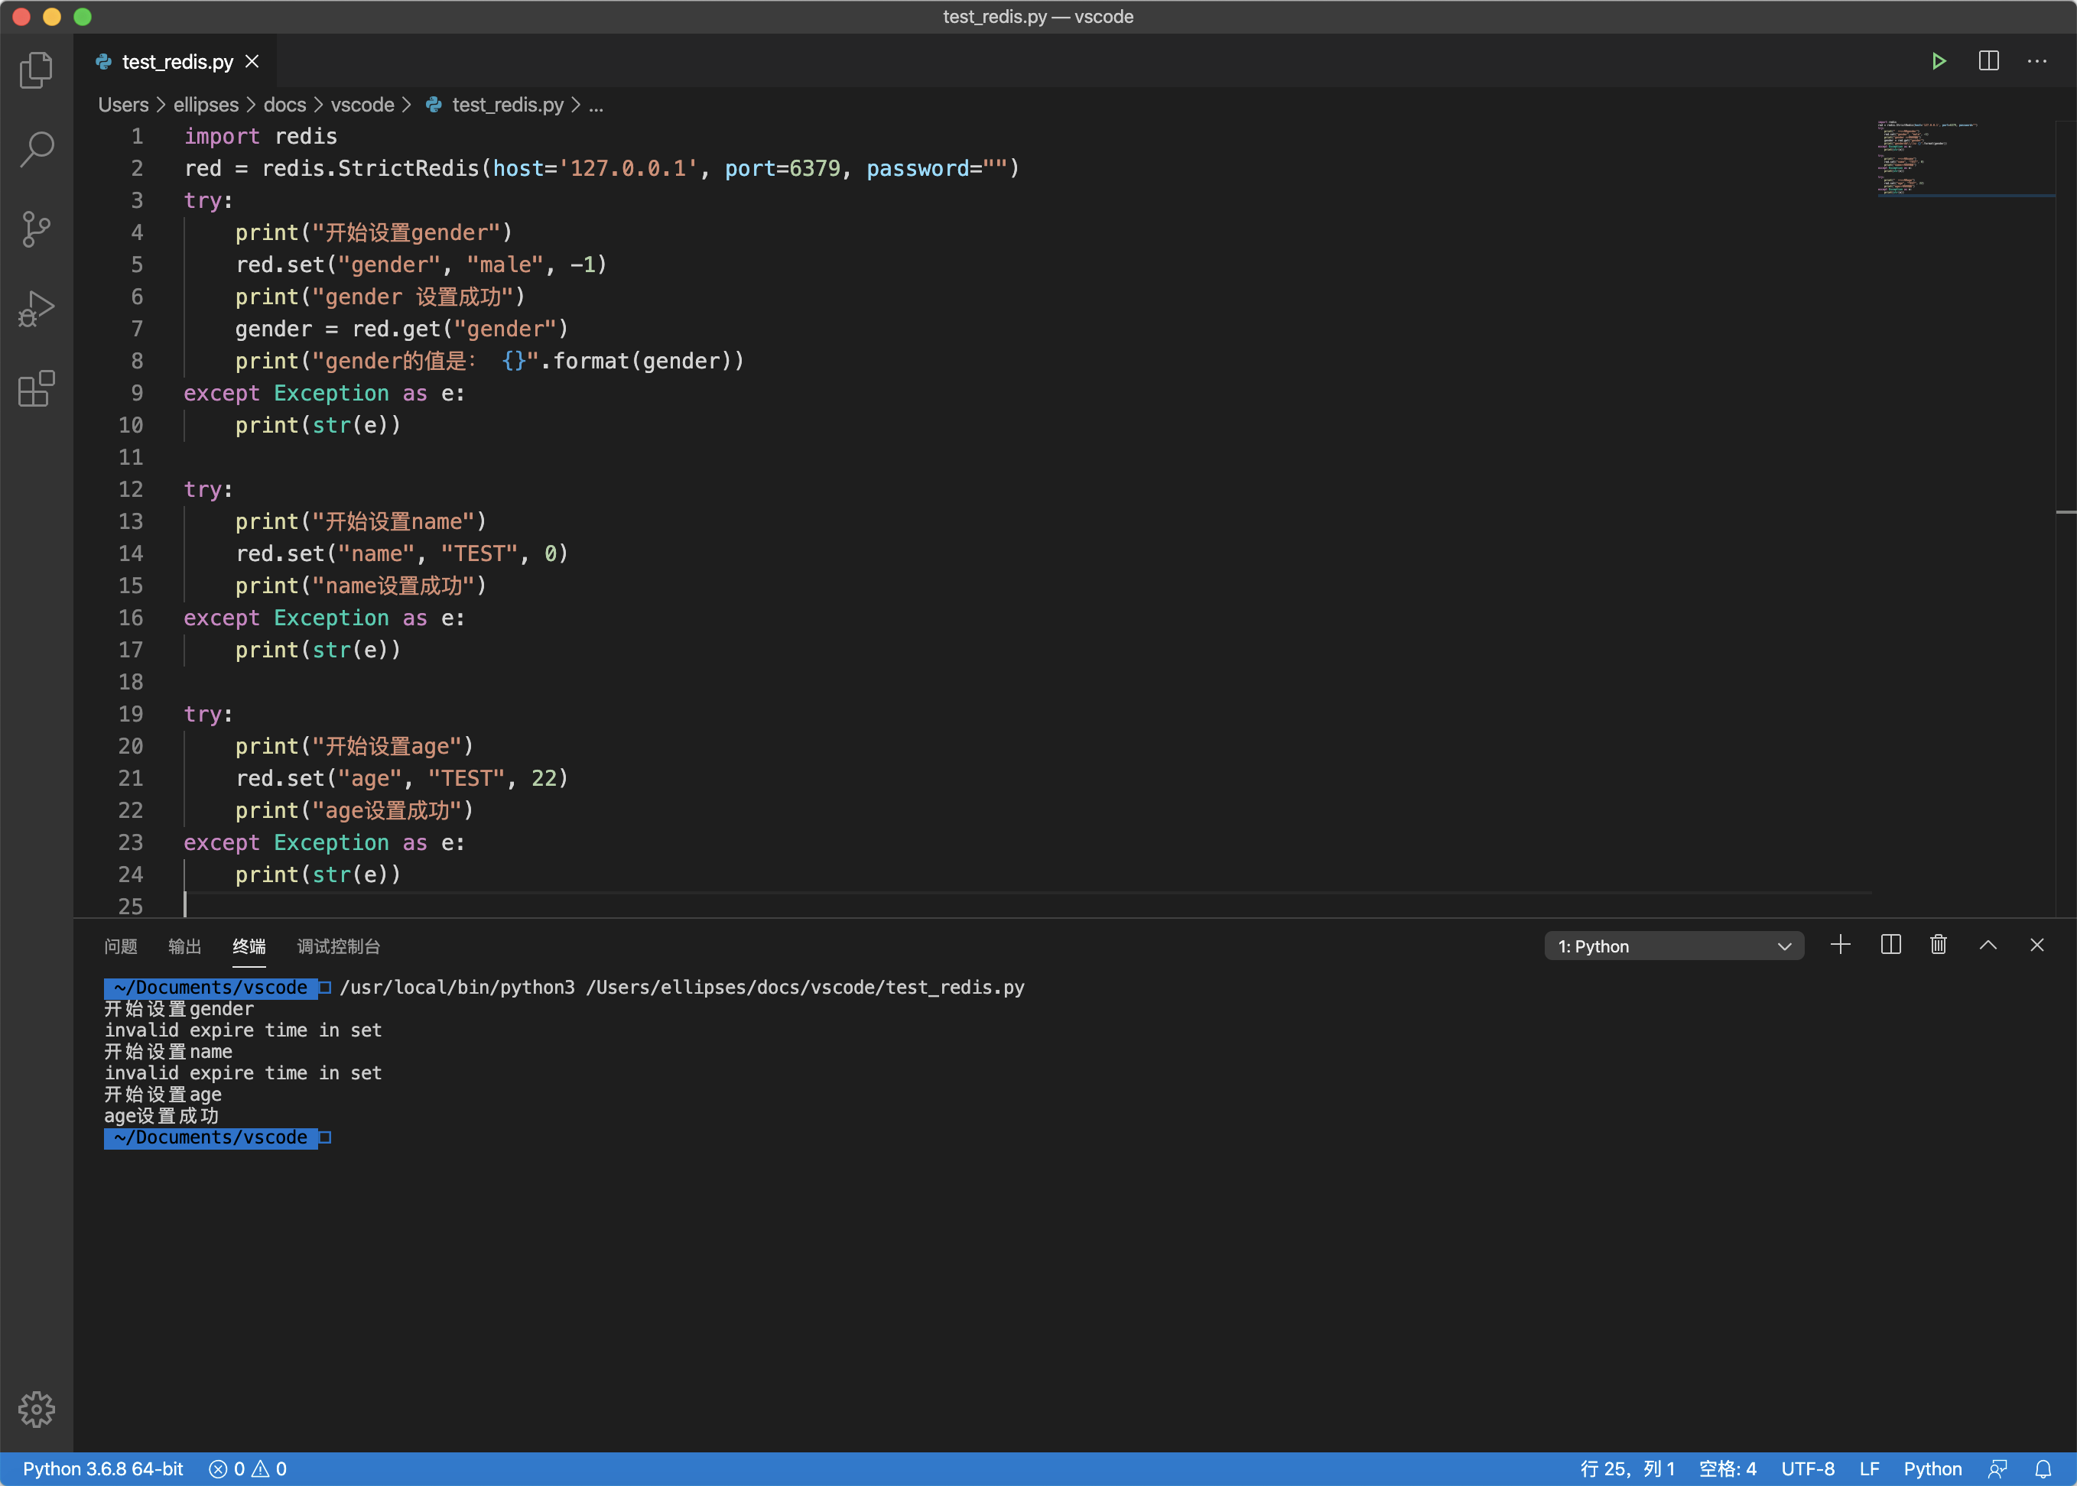
Task: Open a new terminal with the plus icon
Action: click(1840, 944)
